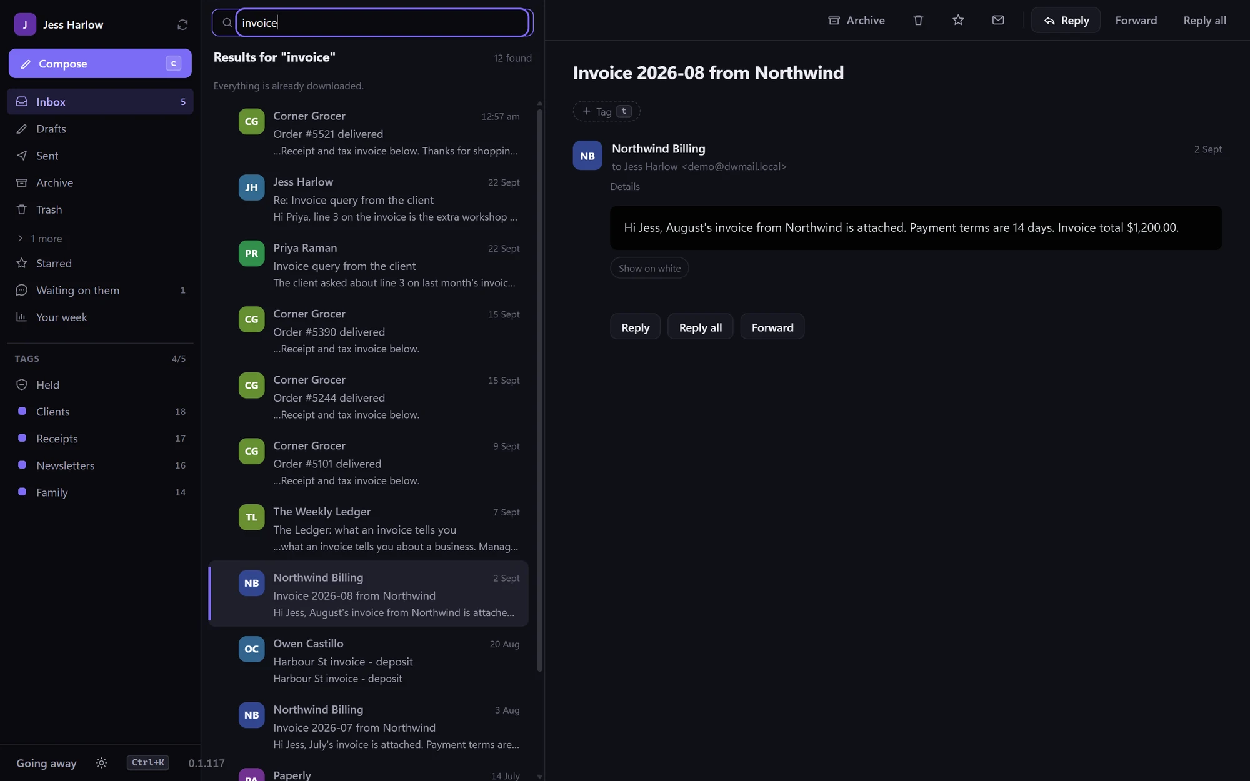1250x781 pixels.
Task: Open the Held tag shield item
Action: click(100, 384)
